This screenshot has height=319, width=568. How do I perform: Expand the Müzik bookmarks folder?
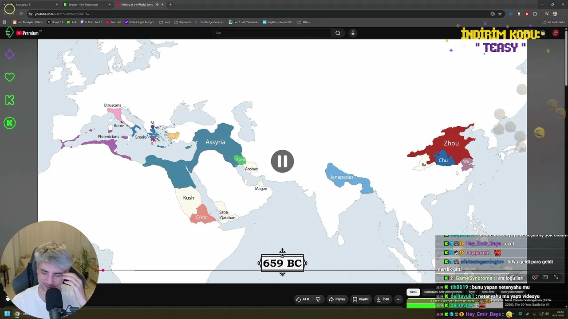point(304,22)
